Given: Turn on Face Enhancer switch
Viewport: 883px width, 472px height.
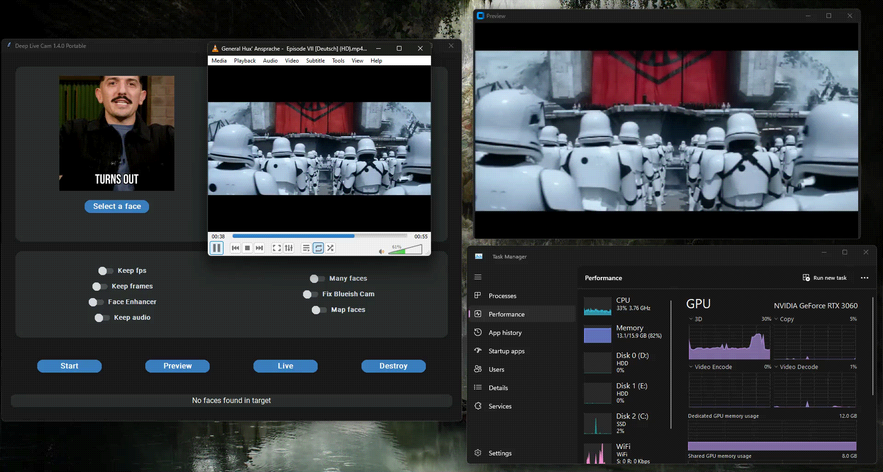Looking at the screenshot, I should pos(96,302).
